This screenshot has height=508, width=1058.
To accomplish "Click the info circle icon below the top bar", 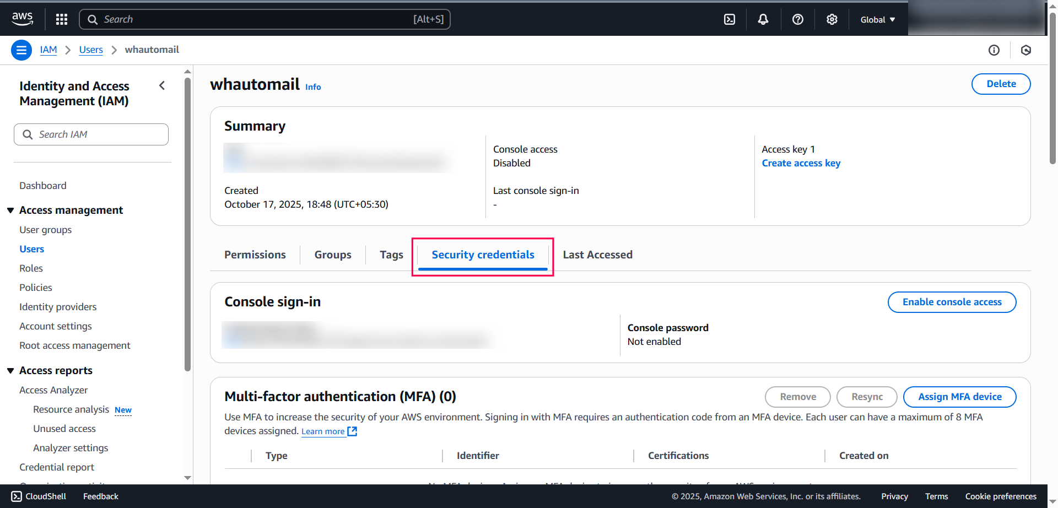I will [994, 50].
